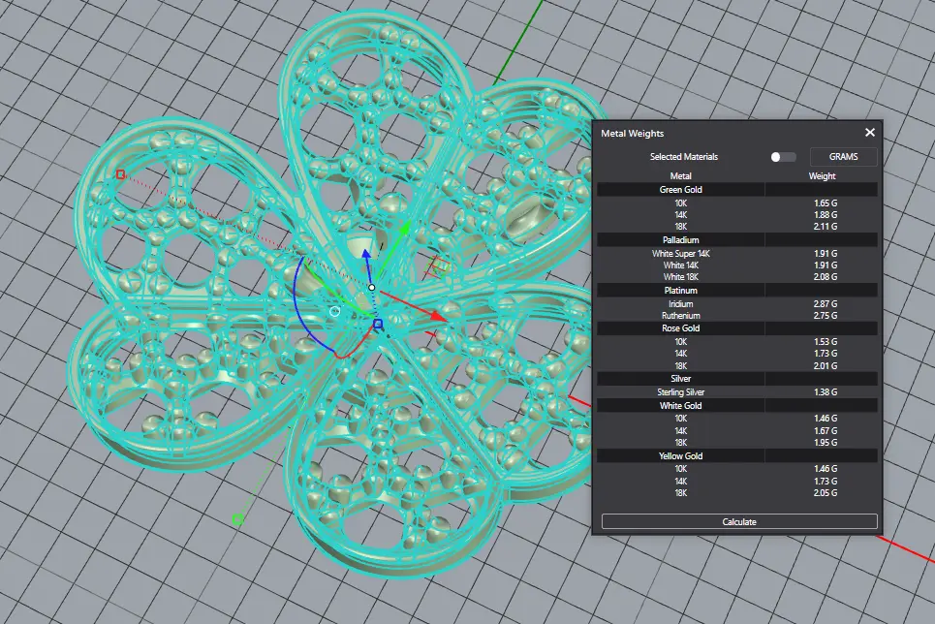Screen dimensions: 935x624
Task: Click the gumball blue square scale handle
Action: [378, 324]
